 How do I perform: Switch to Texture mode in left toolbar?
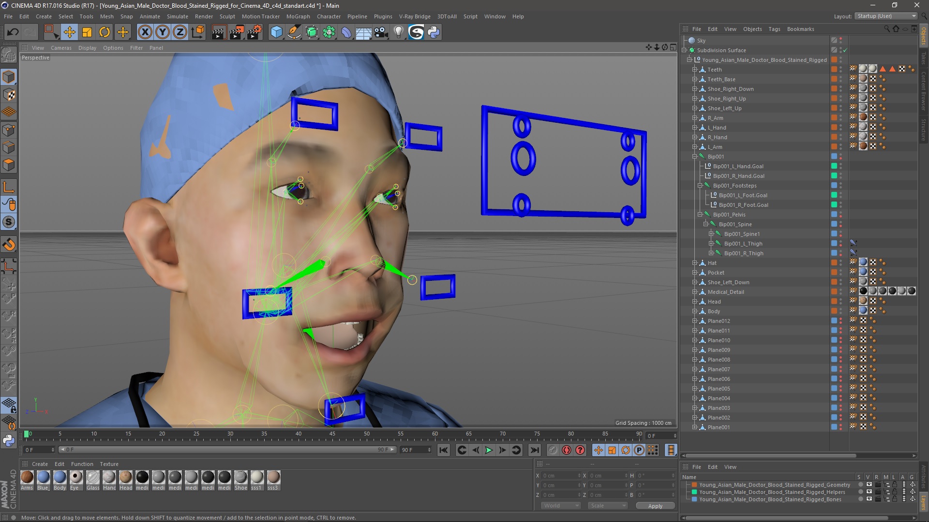click(x=9, y=95)
